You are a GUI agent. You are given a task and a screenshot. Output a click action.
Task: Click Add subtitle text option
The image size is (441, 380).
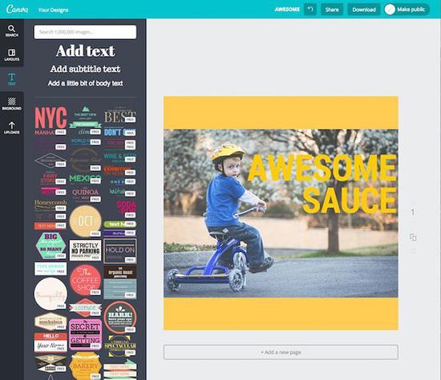(x=85, y=69)
